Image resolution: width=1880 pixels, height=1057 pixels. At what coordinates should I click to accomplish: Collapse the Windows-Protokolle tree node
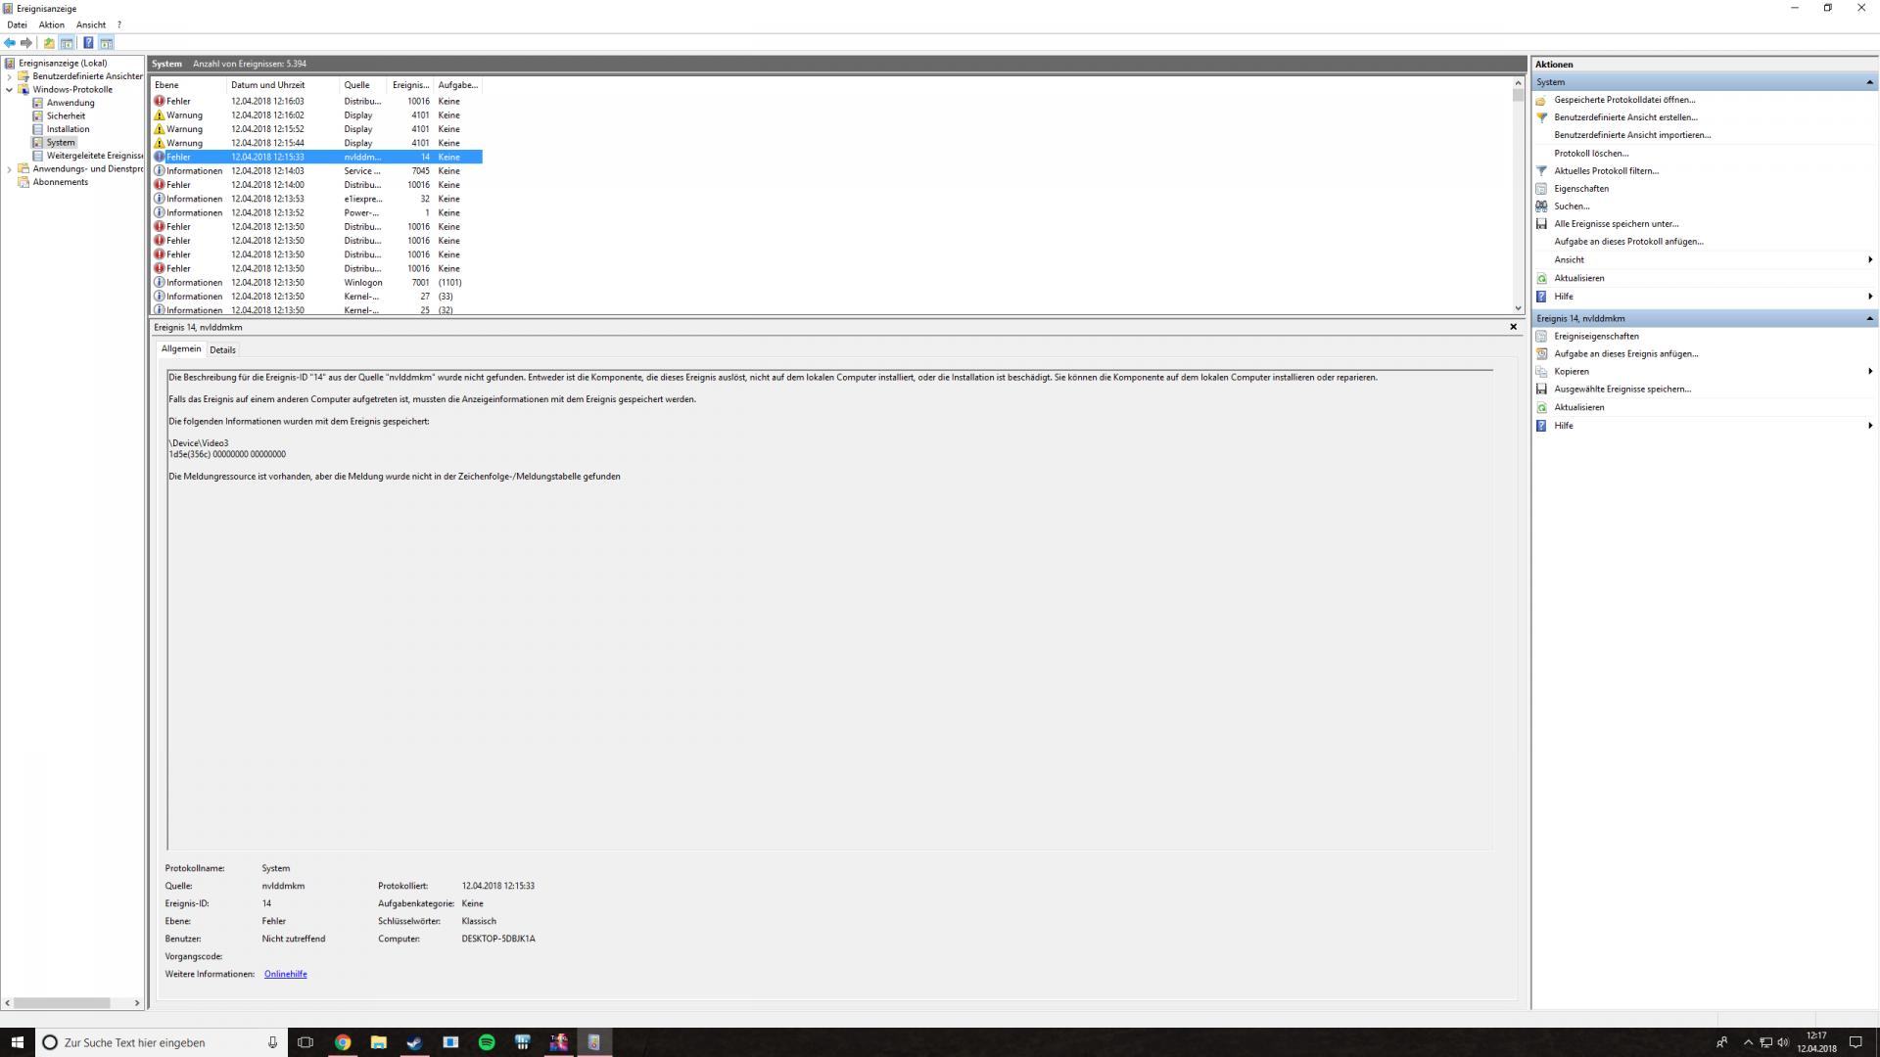pyautogui.click(x=10, y=90)
